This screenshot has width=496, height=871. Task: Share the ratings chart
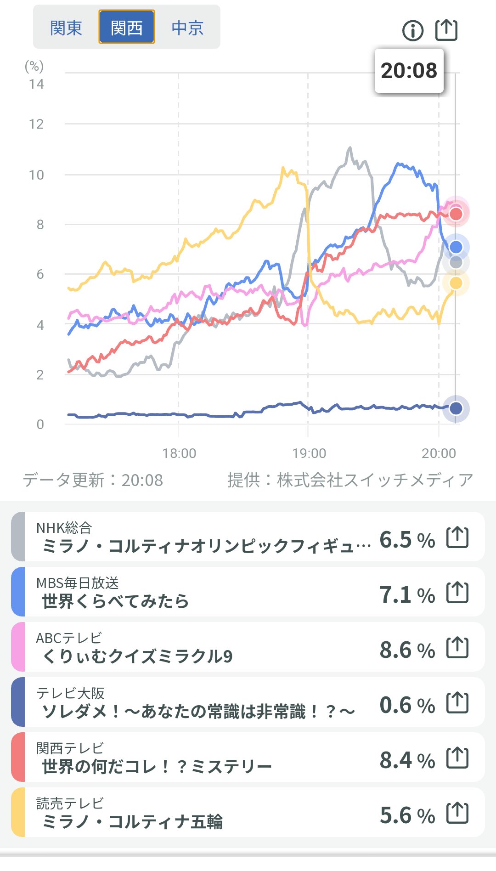coord(446,30)
